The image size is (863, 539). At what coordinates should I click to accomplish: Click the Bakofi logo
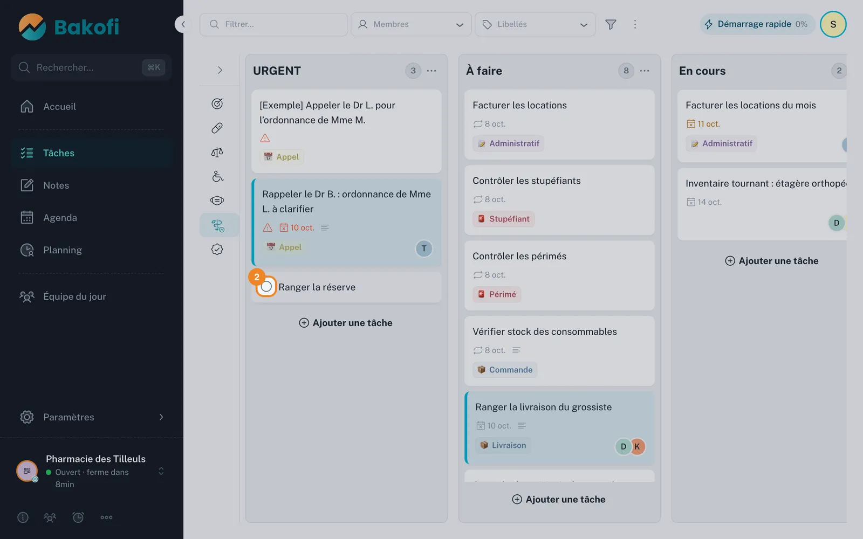pyautogui.click(x=69, y=27)
